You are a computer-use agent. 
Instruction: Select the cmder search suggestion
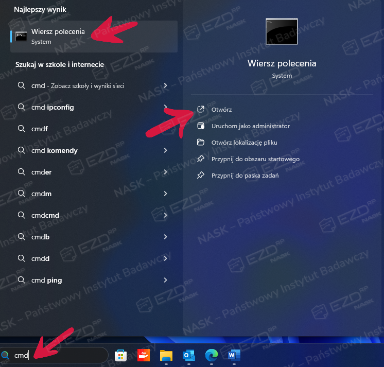[x=42, y=172]
